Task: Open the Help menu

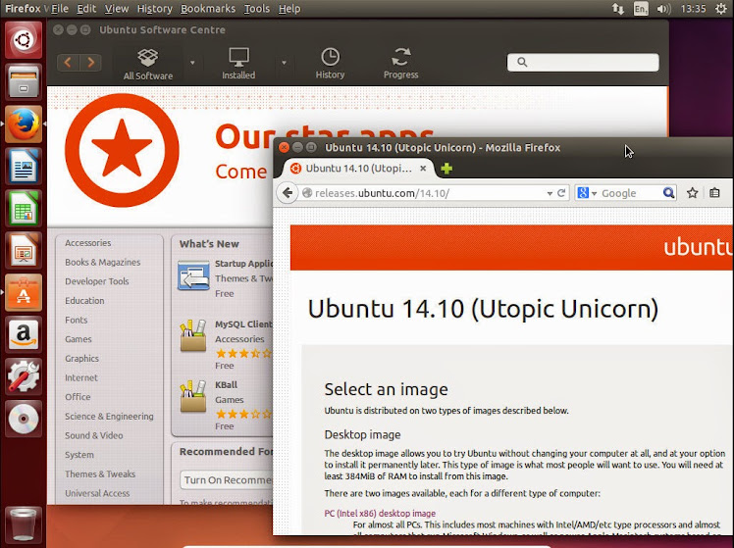Action: pos(289,9)
